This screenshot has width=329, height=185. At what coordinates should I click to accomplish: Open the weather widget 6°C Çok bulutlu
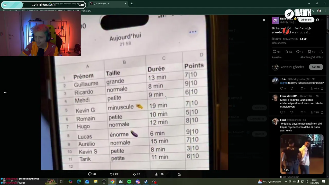[x=269, y=182]
